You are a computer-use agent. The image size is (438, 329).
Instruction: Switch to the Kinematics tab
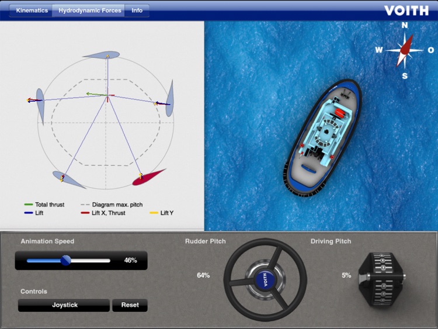tap(32, 11)
